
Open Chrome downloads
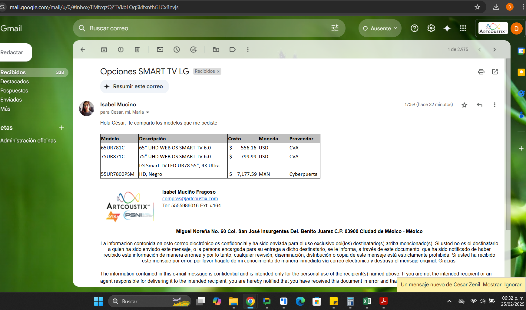click(x=496, y=7)
